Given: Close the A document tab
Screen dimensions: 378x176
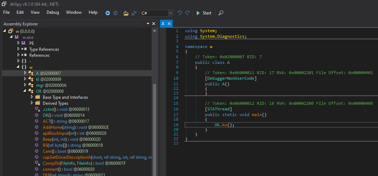Looking at the screenshot, I should tap(169, 24).
